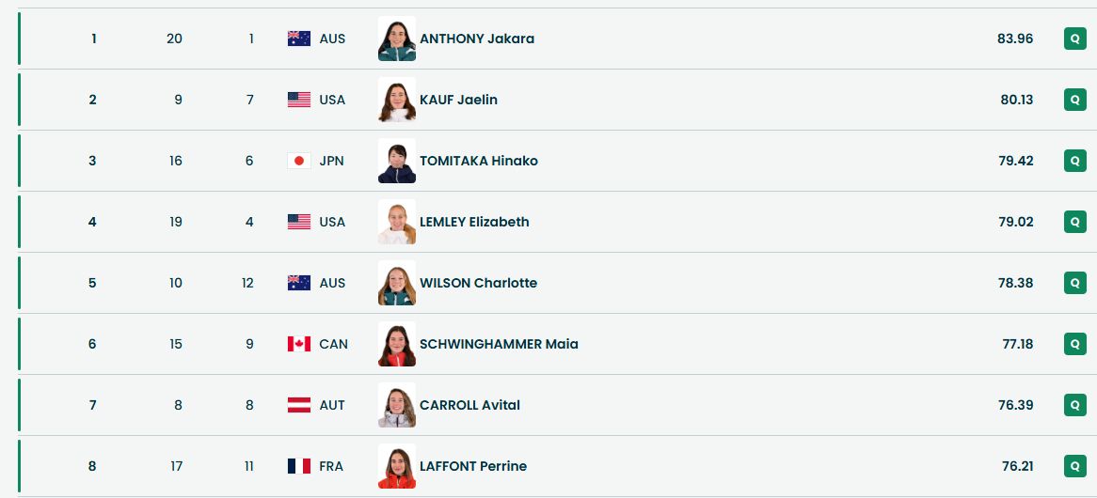
Task: Select SCHWINGHAMMER Maia's name
Action: pyautogui.click(x=499, y=344)
